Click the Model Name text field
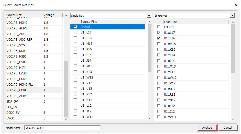241x134 pixels. (62, 128)
